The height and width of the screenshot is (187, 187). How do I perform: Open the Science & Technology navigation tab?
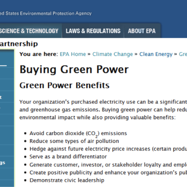tap(31, 31)
